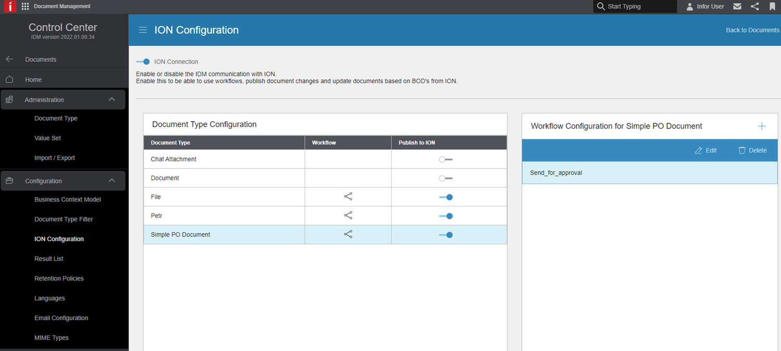The height and width of the screenshot is (351, 781).
Task: Click the back arrow above Documents
Action: 9,59
